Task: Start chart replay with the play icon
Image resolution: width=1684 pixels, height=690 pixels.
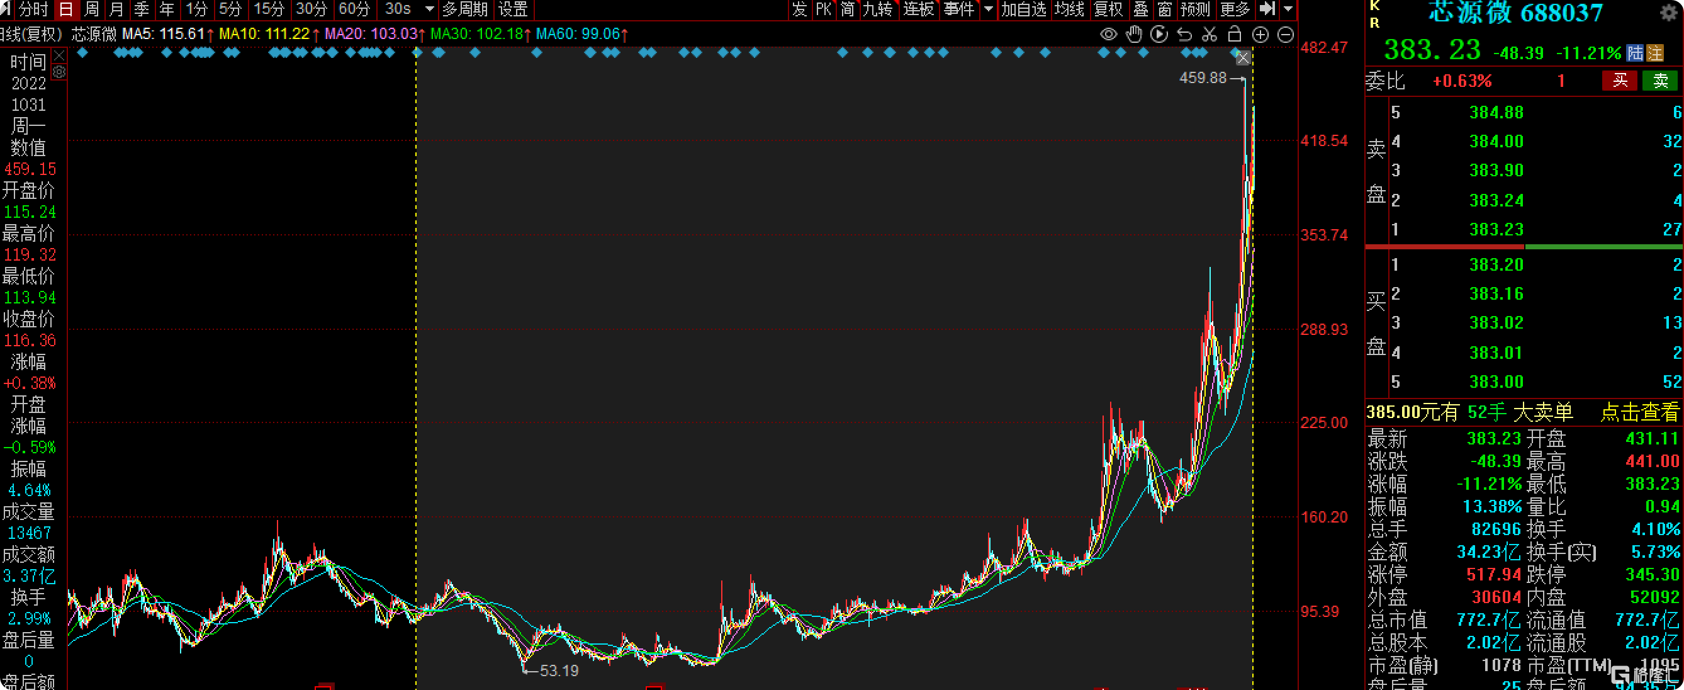Action: (1159, 35)
